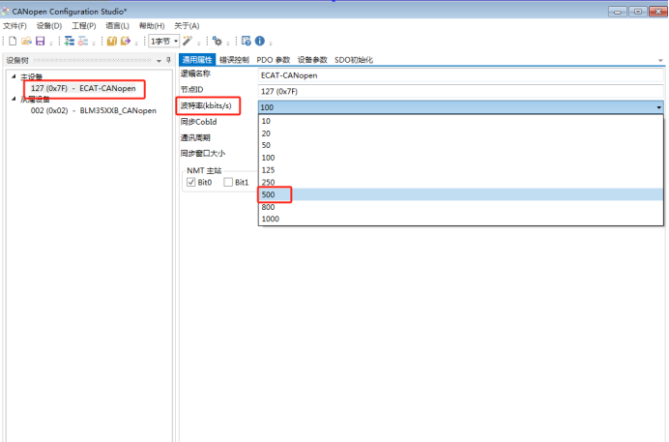669x442 pixels.
Task: Click the 节点ID field showing 127 (0x7F)
Action: point(461,91)
